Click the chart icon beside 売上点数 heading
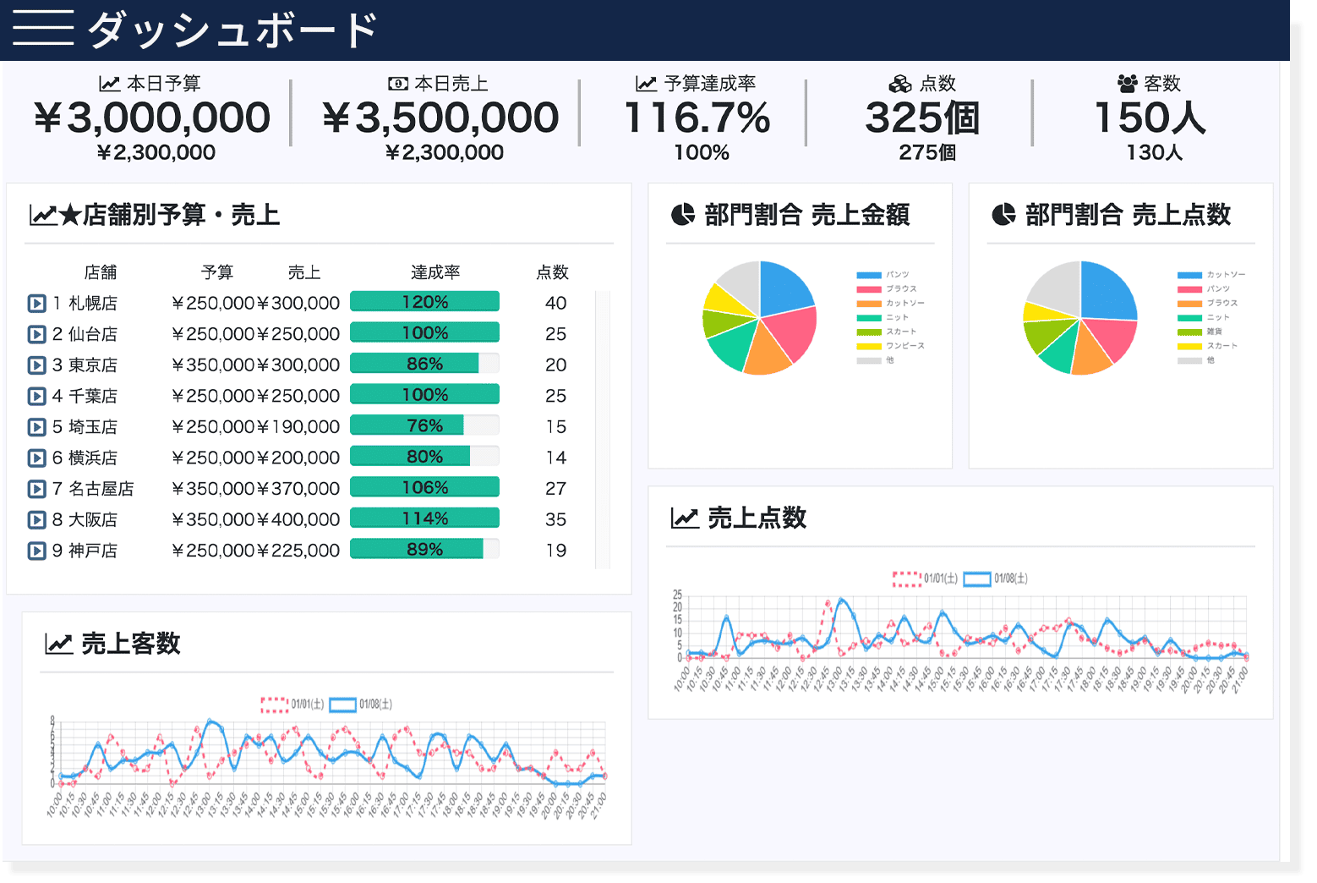Screen dimensions: 1317x883 pos(685,518)
